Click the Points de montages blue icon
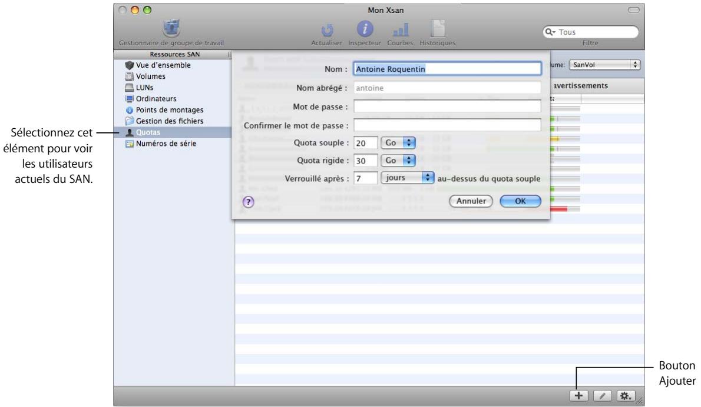 coord(130,110)
